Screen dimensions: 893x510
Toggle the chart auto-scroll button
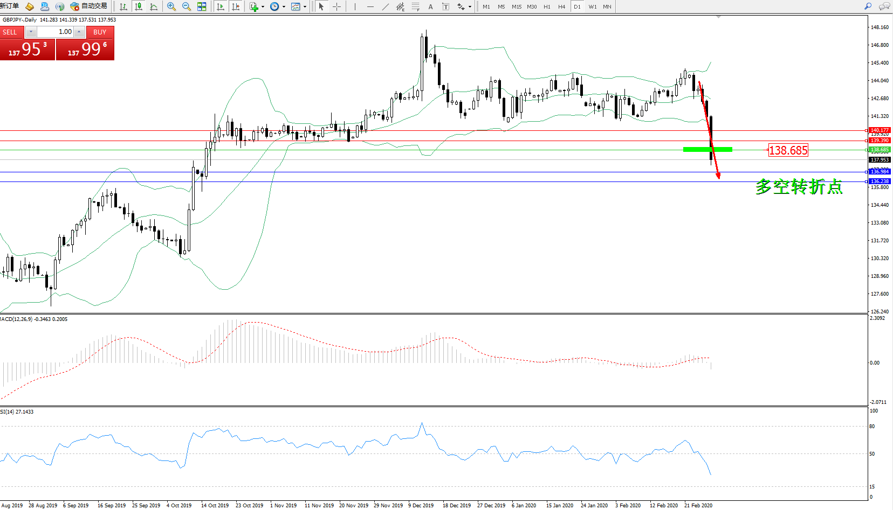tap(221, 6)
